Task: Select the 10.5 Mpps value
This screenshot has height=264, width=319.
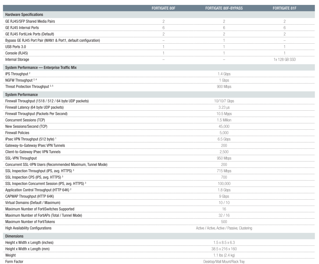Action: coord(224,114)
